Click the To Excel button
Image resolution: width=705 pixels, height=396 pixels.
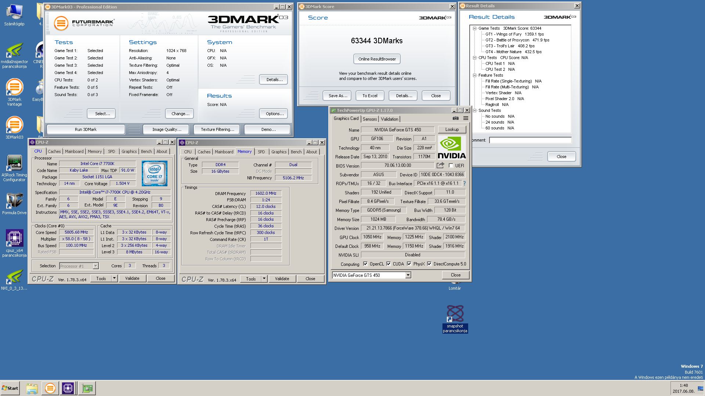pyautogui.click(x=370, y=96)
